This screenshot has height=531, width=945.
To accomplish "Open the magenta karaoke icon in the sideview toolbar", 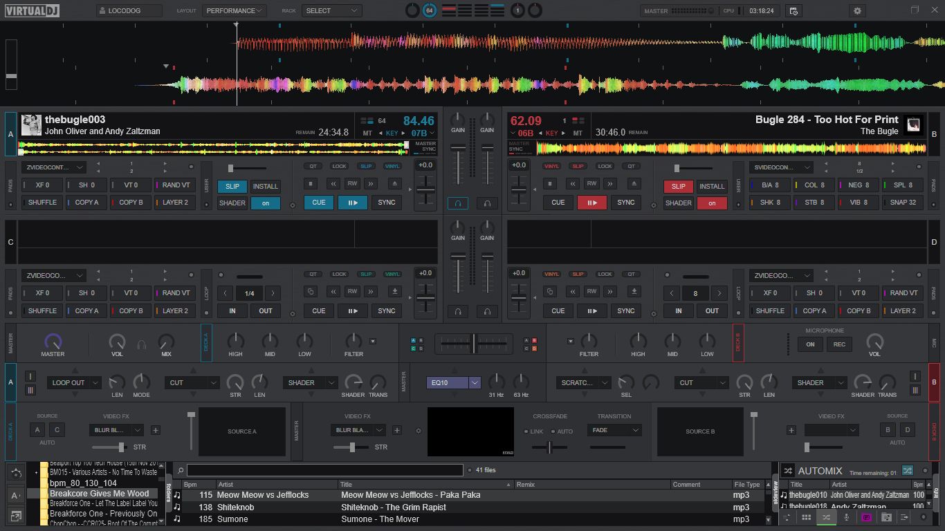I will click(866, 517).
